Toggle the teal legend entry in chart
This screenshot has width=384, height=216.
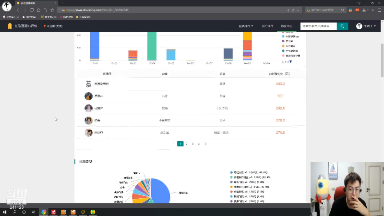[290, 51]
